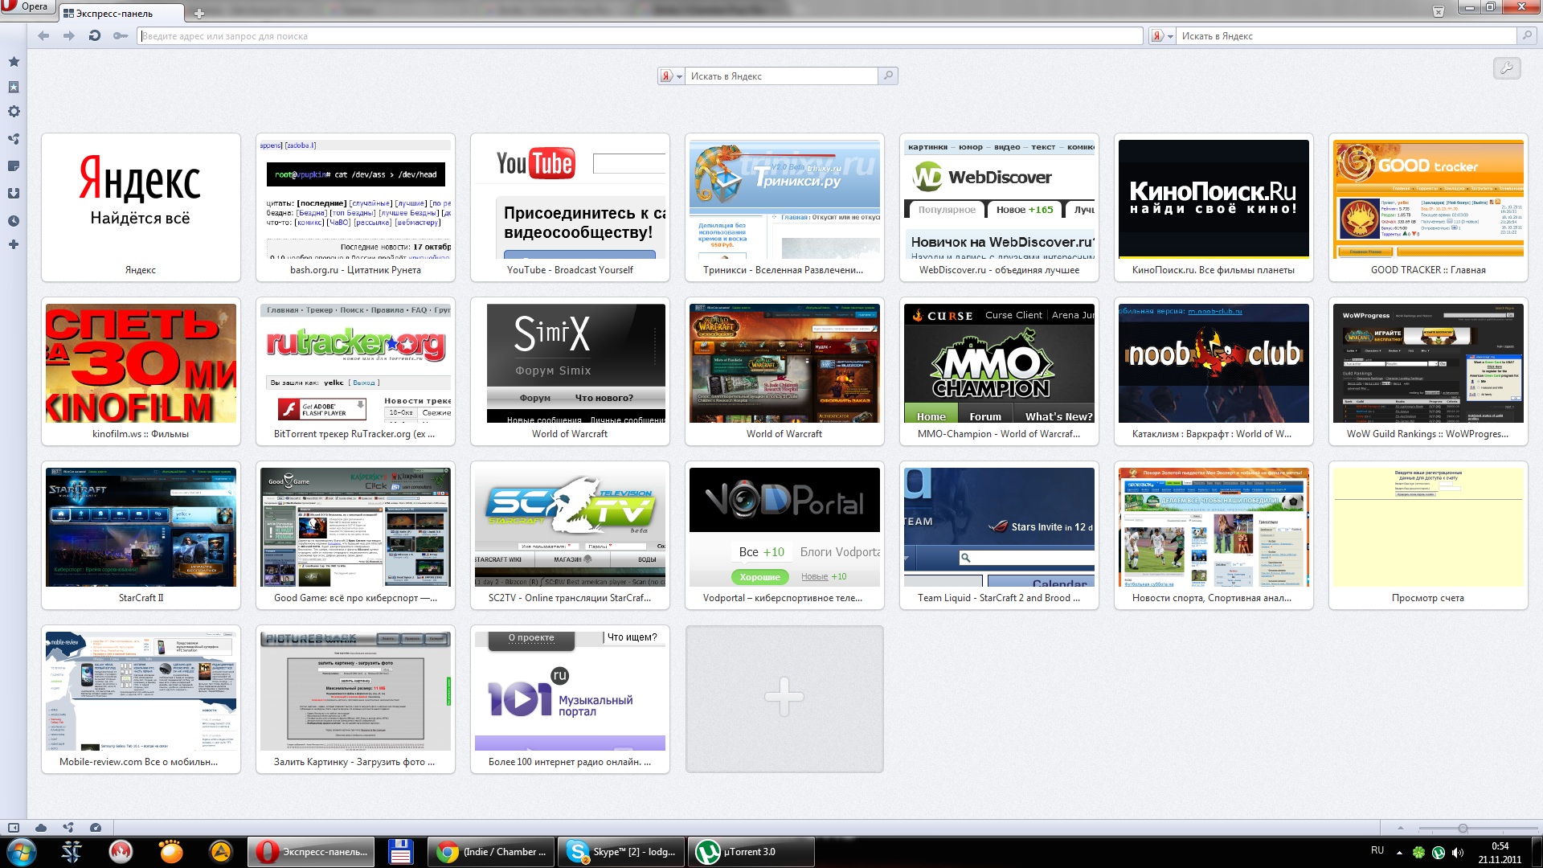1543x868 pixels.
Task: Open the Opera main menu button
Action: pos(27,7)
